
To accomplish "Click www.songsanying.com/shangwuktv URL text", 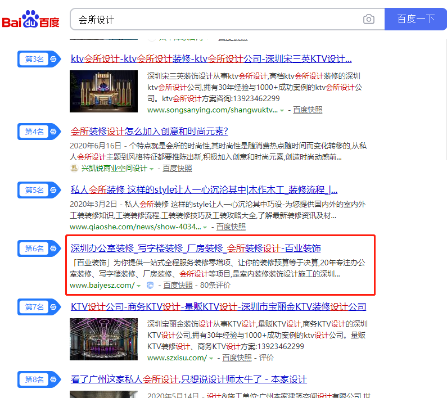I will [213, 110].
